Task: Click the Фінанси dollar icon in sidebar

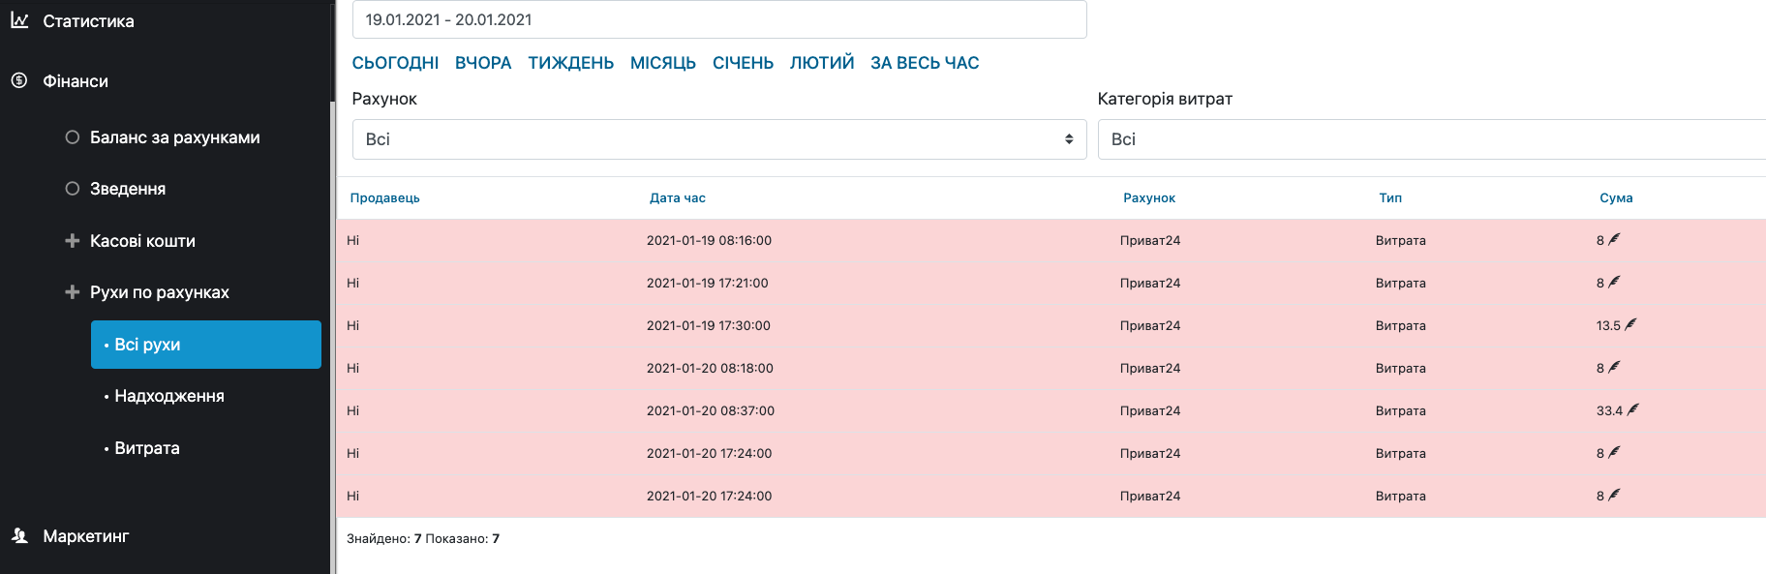Action: (19, 80)
